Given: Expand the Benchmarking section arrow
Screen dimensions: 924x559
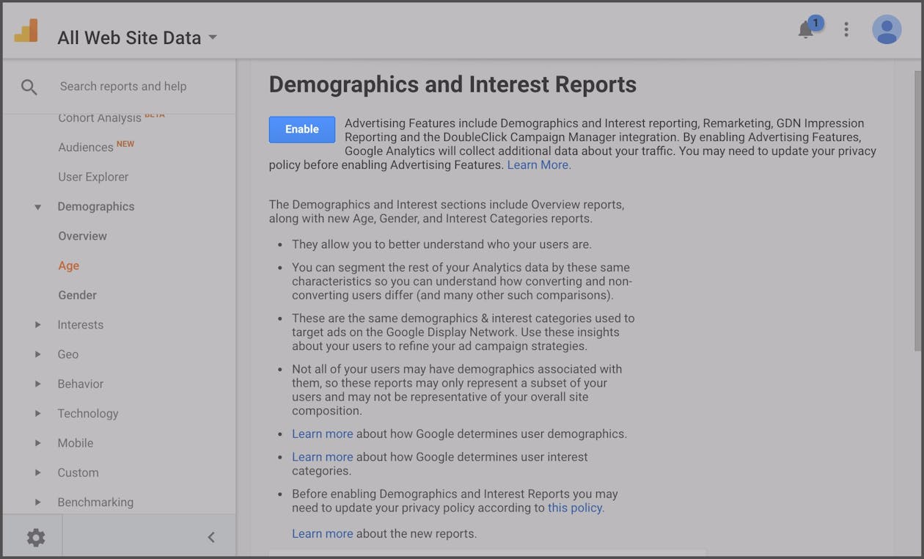Looking at the screenshot, I should click(x=37, y=502).
